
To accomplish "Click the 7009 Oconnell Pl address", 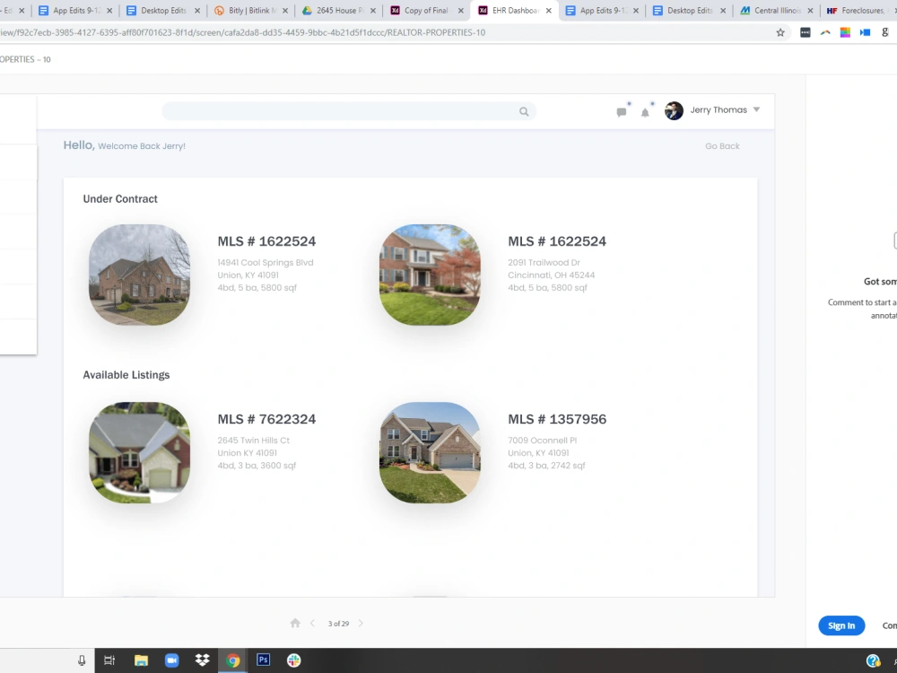I will pyautogui.click(x=543, y=440).
